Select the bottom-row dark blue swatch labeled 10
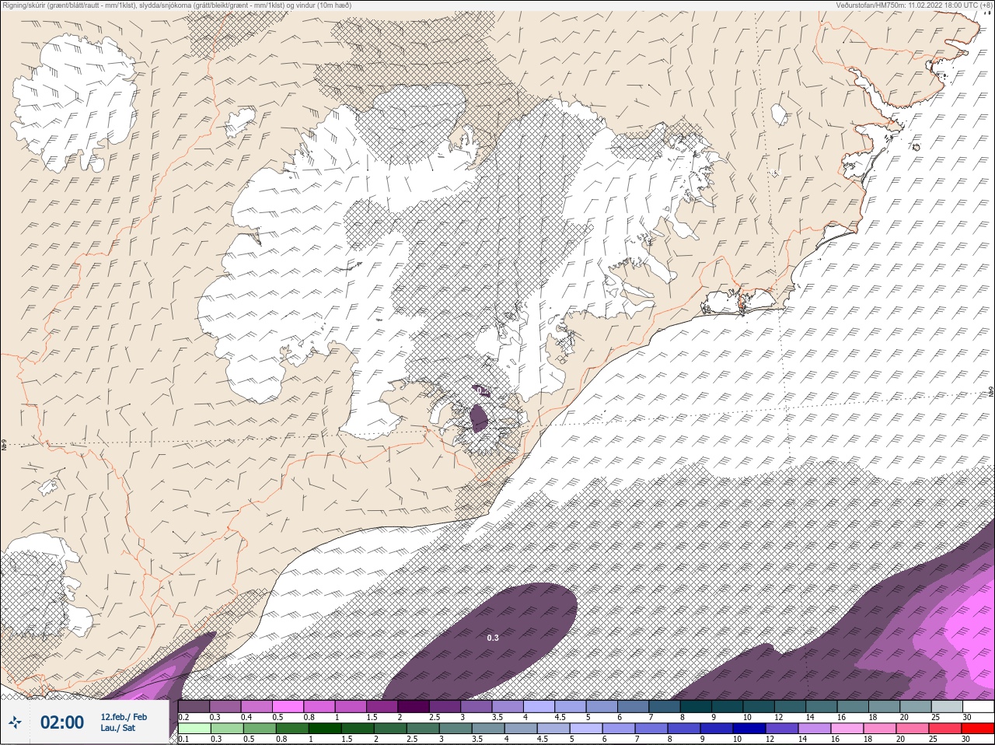The width and height of the screenshot is (995, 745). (749, 729)
